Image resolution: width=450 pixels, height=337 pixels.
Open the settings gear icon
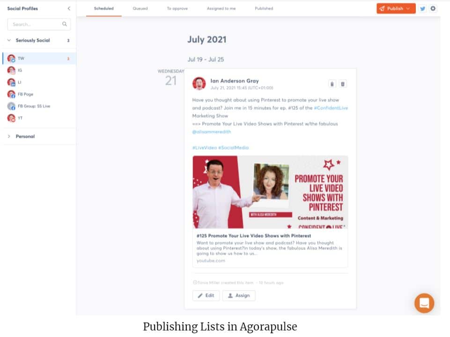pos(433,8)
